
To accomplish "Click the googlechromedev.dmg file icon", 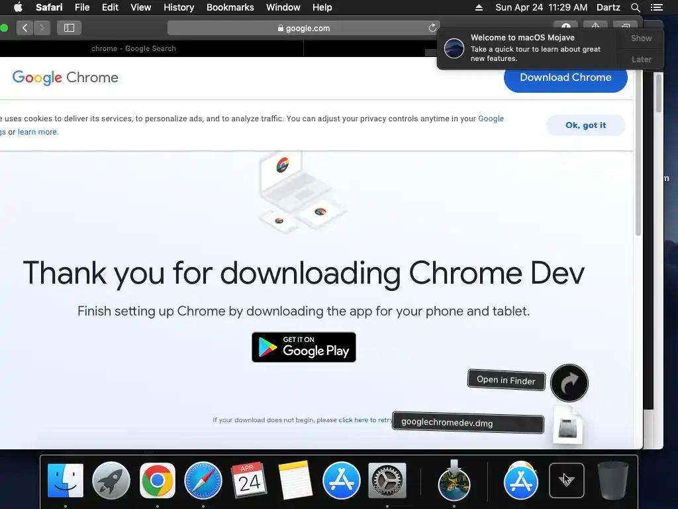I will [x=567, y=425].
